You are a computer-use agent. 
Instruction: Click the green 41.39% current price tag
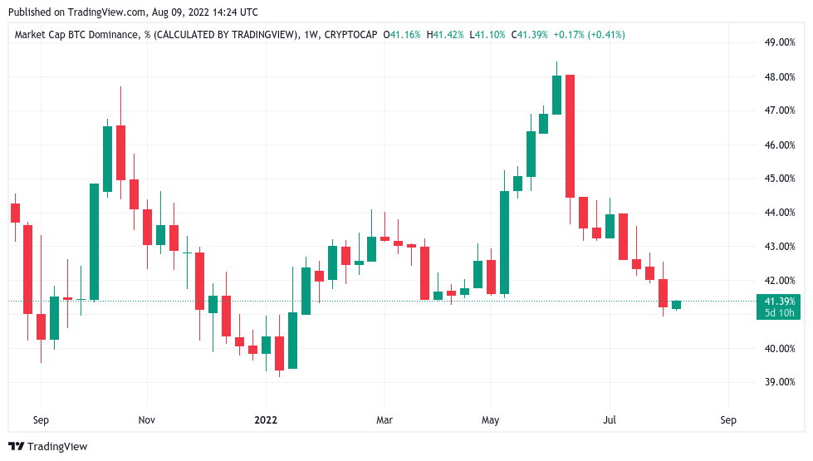779,302
